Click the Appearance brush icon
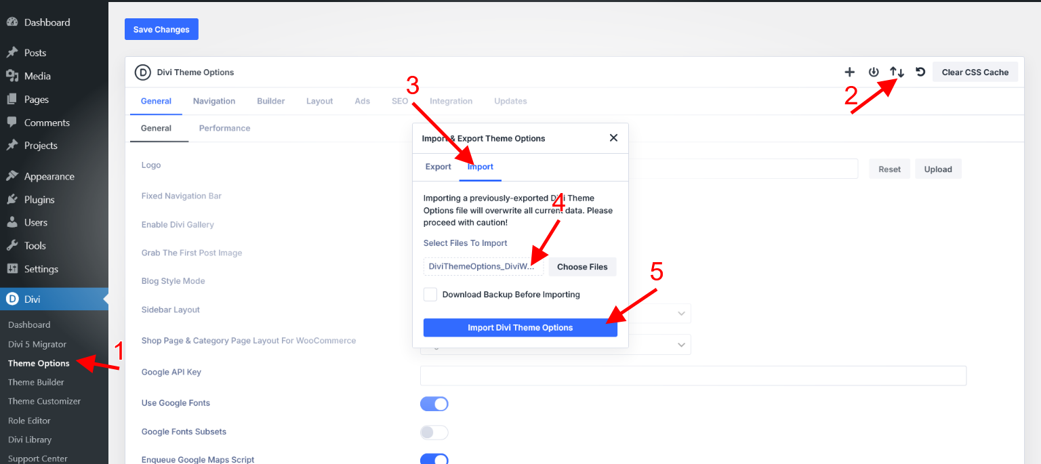Screen dimensions: 1041x464 [12, 176]
